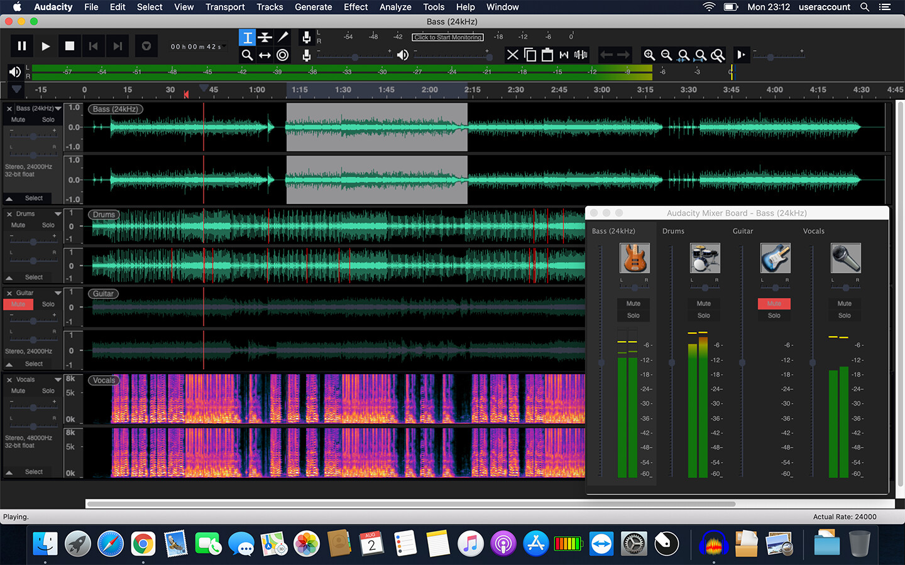This screenshot has width=905, height=565.
Task: Click the Trim audio icon
Action: pyautogui.click(x=564, y=55)
